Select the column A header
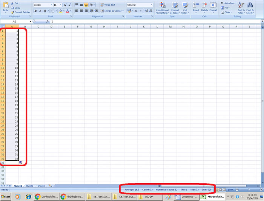Screen dimensions: 264x201 pos(12,27)
